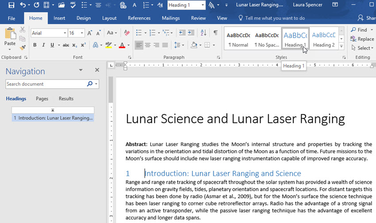Click the red Font Color button
376x223 pixels.
122,45
